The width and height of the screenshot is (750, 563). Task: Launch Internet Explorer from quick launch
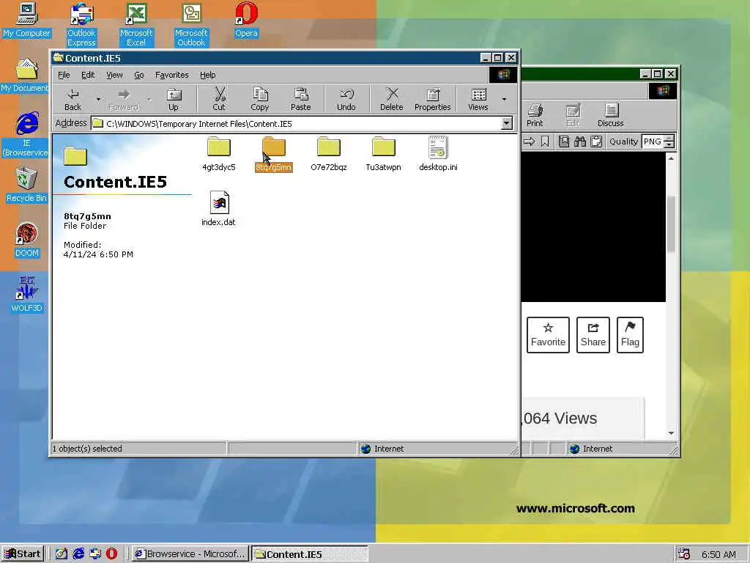(x=78, y=554)
